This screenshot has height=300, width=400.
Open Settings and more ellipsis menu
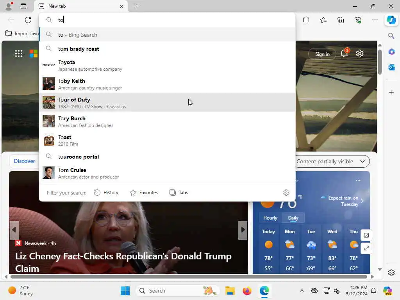(375, 20)
